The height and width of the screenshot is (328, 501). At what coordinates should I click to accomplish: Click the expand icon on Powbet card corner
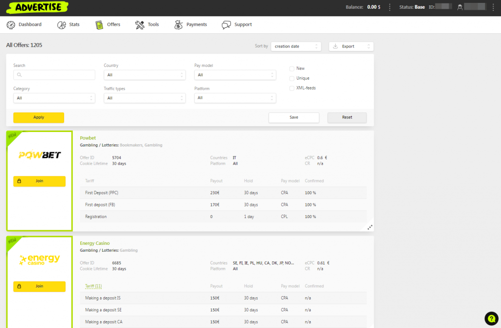point(370,227)
